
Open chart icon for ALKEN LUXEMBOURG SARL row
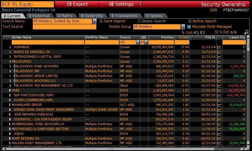pyautogui.click(x=219, y=100)
